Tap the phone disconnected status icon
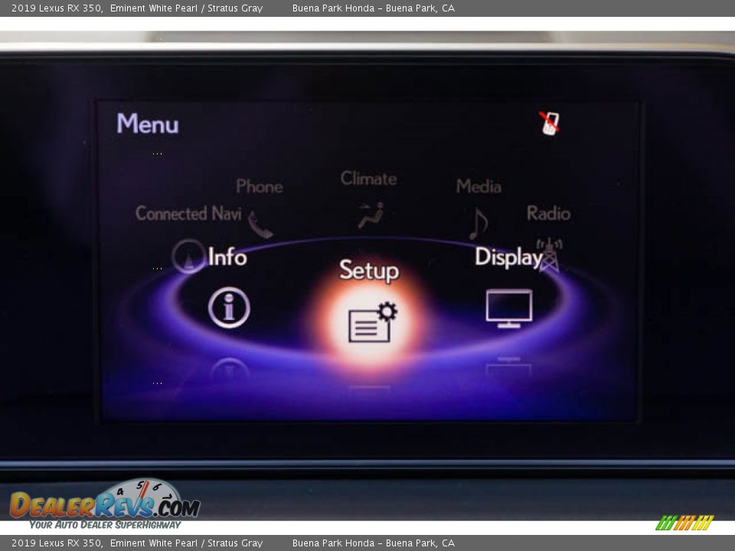 (550, 123)
